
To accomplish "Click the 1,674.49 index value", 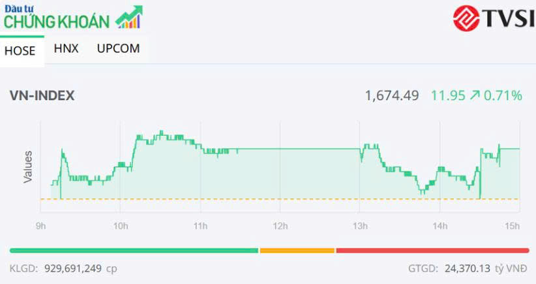I will [x=391, y=95].
